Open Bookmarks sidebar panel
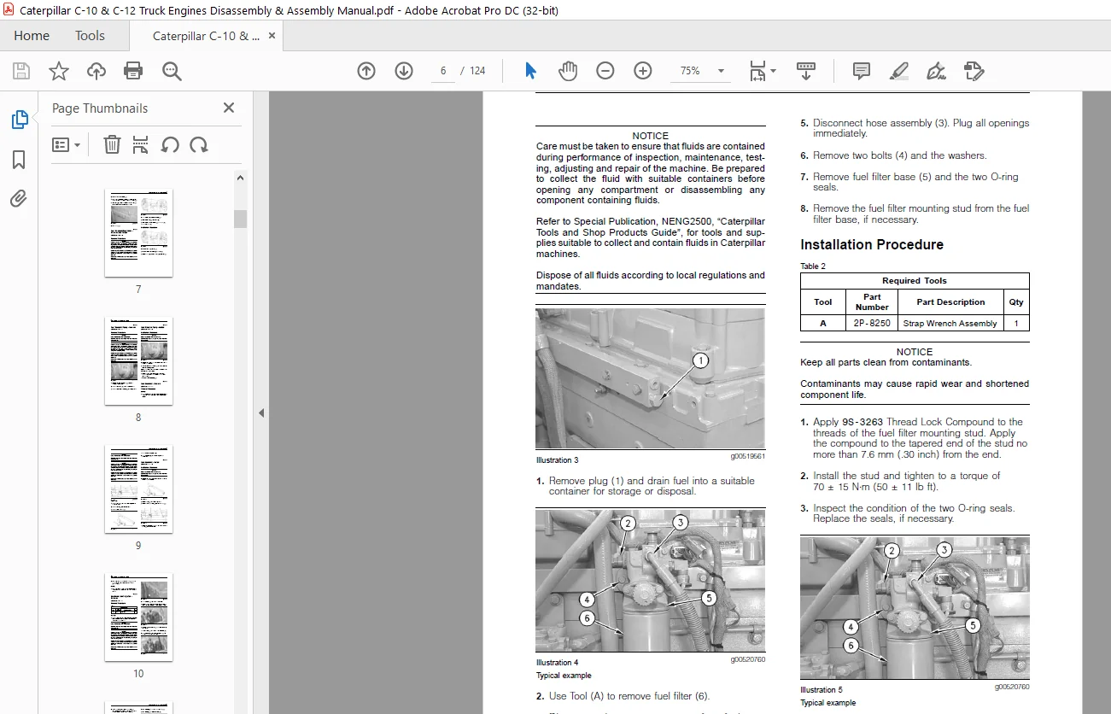 point(19,160)
